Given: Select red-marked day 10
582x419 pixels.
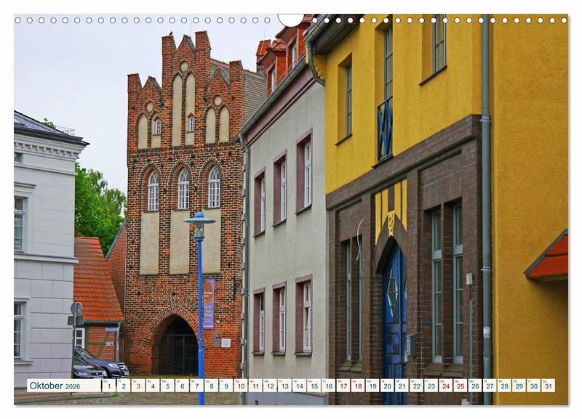Looking at the screenshot, I should tap(240, 386).
